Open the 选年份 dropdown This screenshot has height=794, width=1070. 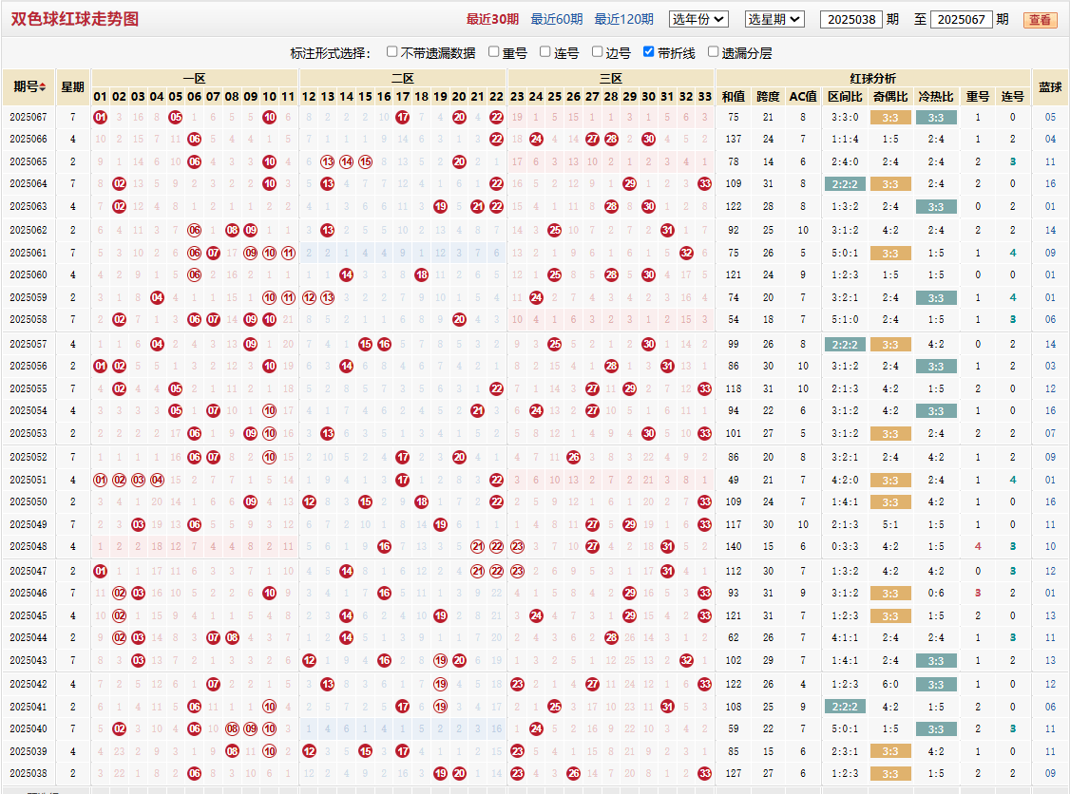(x=698, y=19)
